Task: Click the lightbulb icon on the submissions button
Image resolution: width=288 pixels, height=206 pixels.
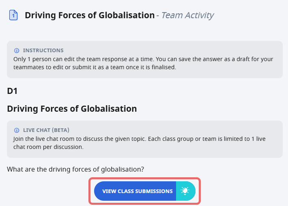Action: 185,191
